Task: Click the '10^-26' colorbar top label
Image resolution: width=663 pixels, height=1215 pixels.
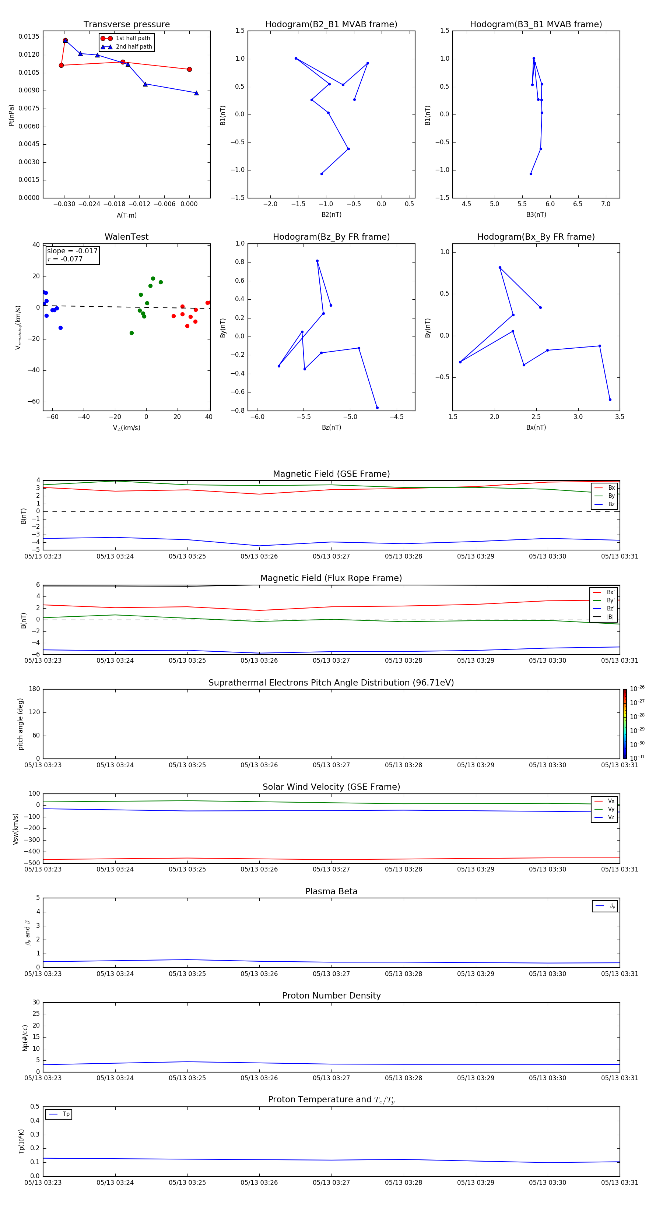Action: click(x=637, y=688)
